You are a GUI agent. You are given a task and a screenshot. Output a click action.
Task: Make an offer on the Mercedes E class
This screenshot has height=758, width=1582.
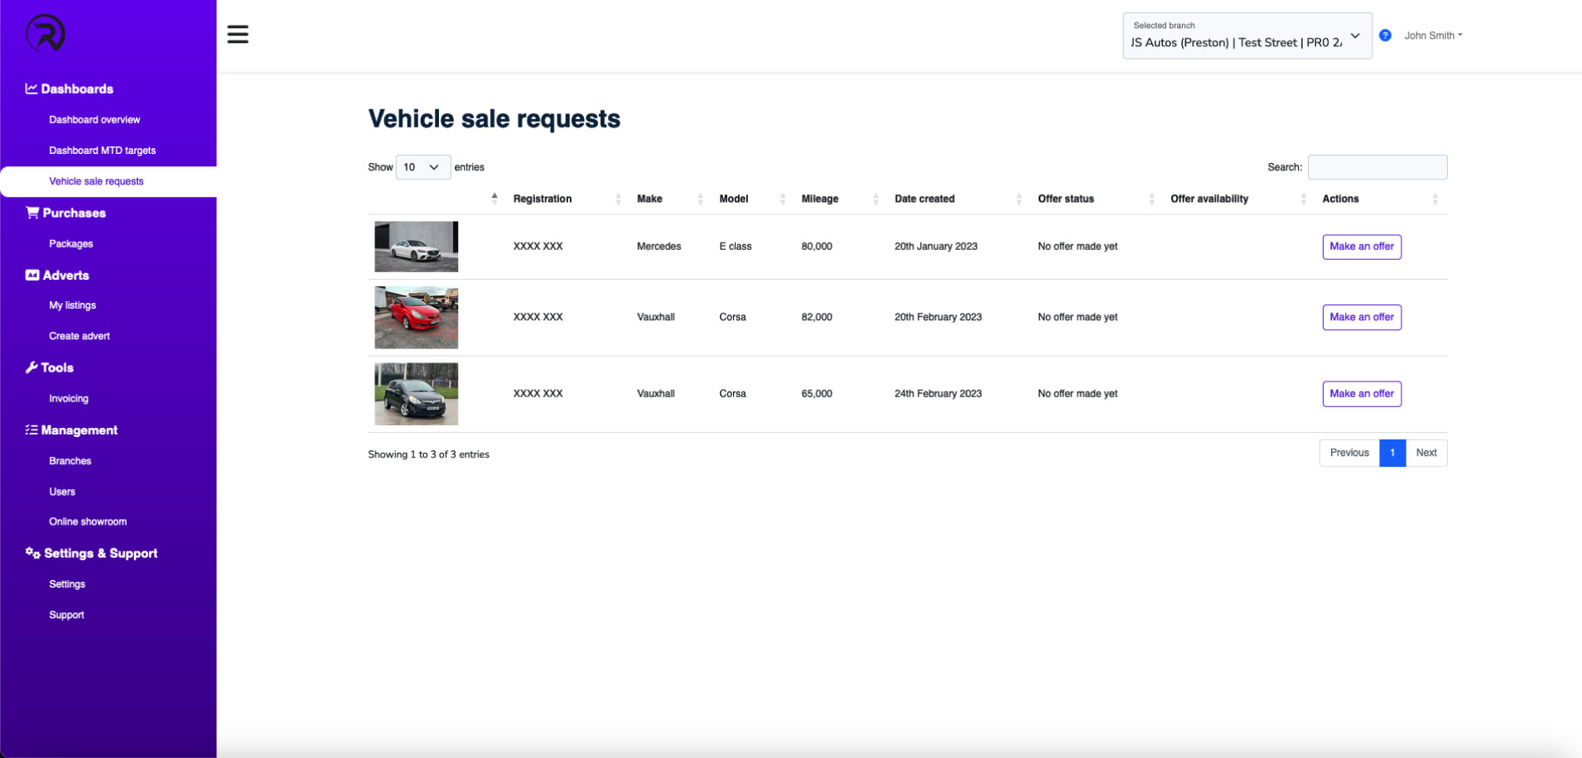1361,246
